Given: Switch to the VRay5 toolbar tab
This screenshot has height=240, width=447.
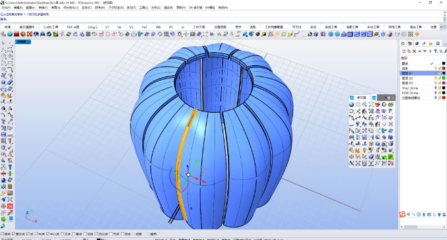Looking at the screenshot, I should (92, 27).
